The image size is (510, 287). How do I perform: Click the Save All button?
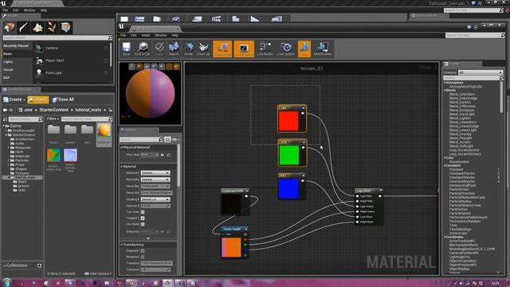pos(63,100)
